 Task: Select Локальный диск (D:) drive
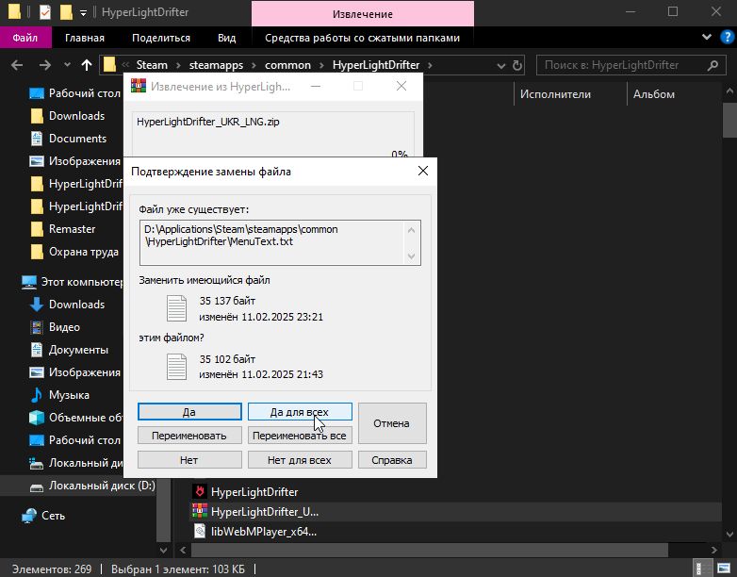pos(92,486)
